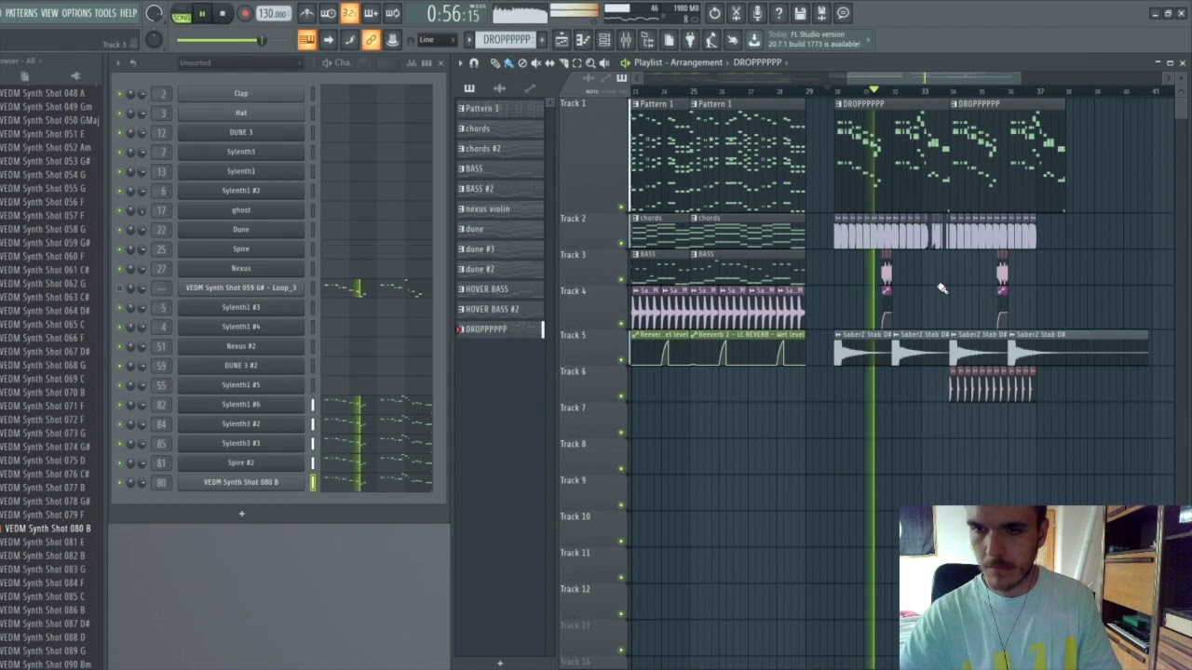Open the mixer track selector 80 for VEDM Synth Shot 080 B
Viewport: 1192px width, 670px height.
click(161, 482)
